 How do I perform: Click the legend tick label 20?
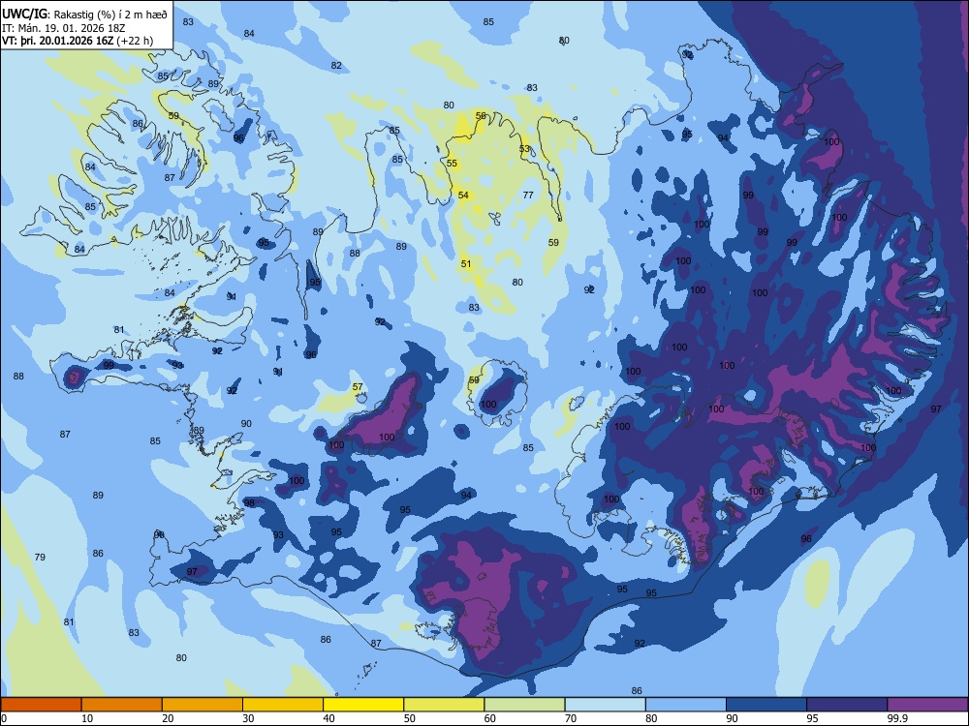168,718
